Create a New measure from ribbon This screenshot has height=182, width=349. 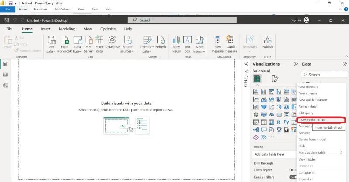point(217,44)
